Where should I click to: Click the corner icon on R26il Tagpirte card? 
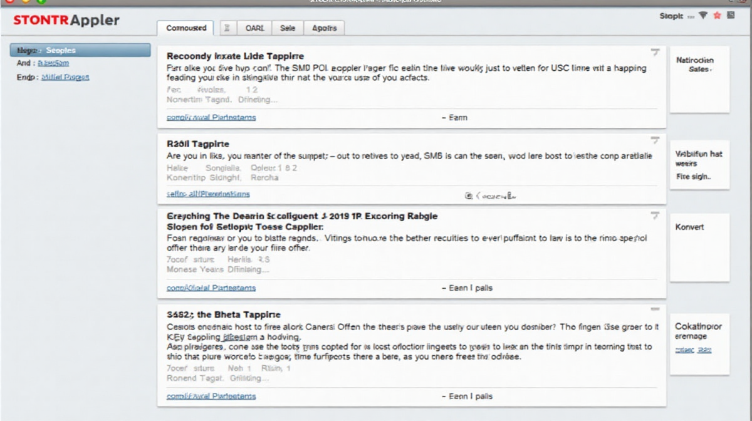point(655,140)
